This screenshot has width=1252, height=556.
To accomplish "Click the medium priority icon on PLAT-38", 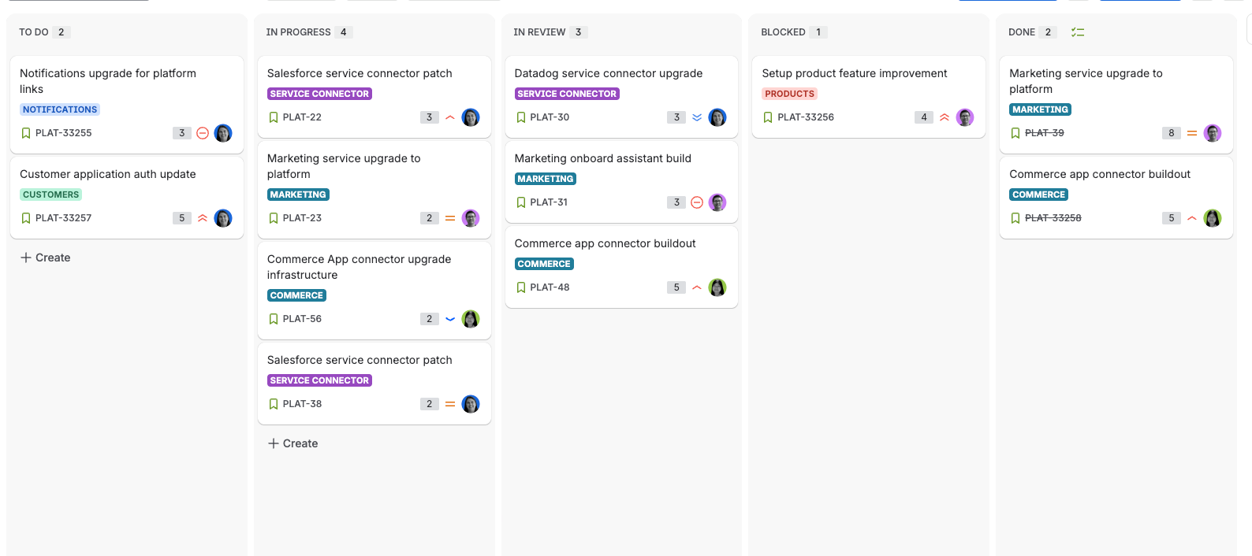I will point(450,404).
